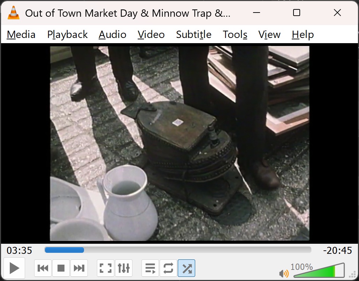Open the View menu

(269, 34)
